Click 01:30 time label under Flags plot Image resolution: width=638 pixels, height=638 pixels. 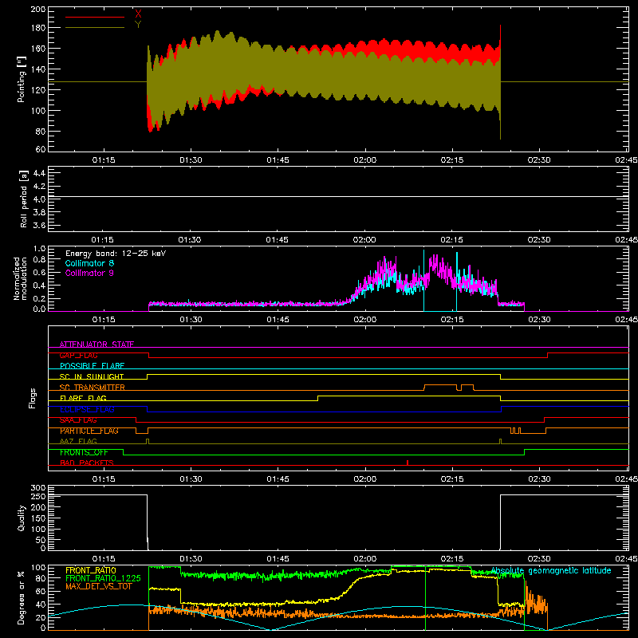point(191,479)
